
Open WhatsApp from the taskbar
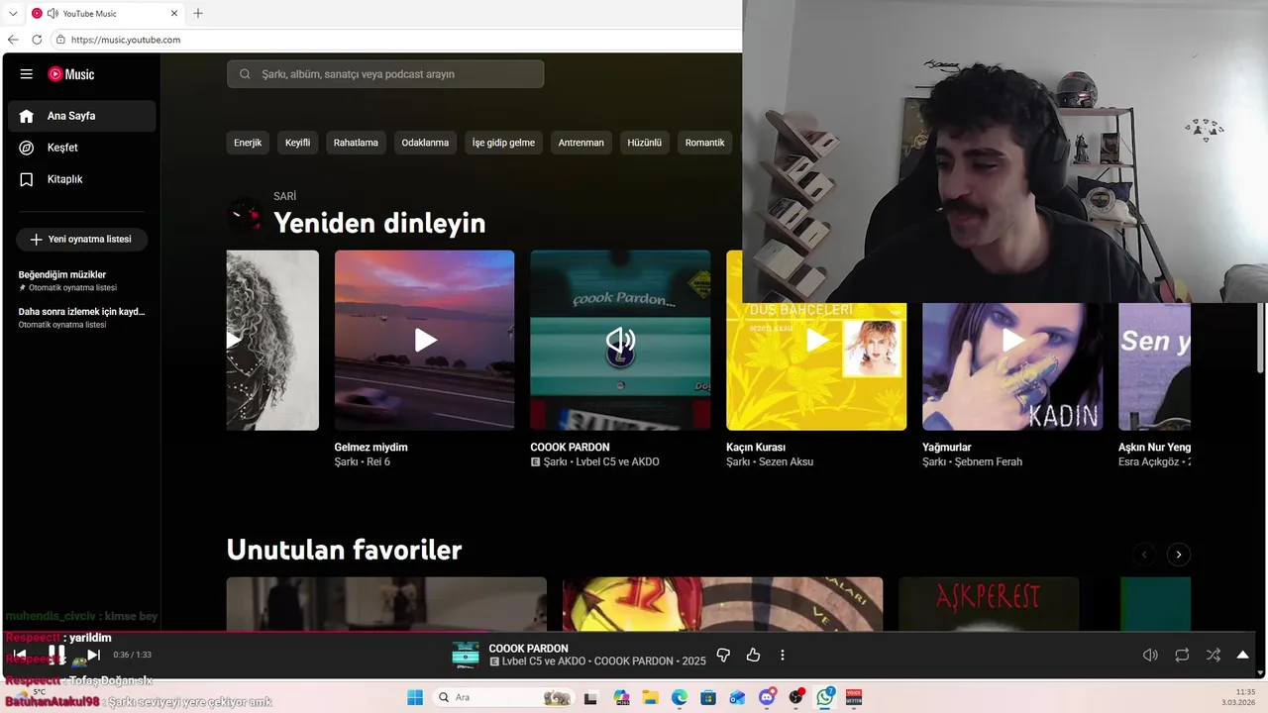point(825,697)
